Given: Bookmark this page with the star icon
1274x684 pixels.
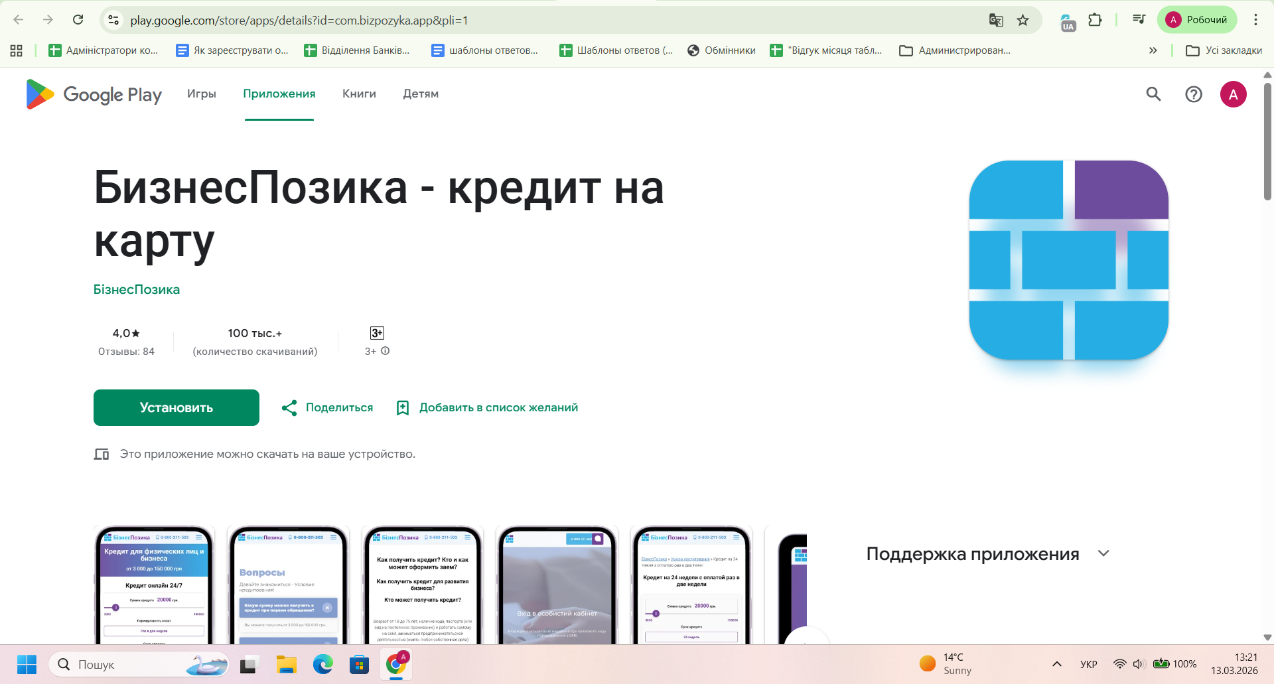Looking at the screenshot, I should 1023,20.
